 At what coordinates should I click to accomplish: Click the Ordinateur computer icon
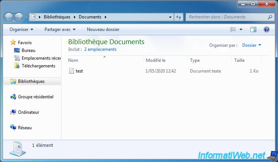click(13, 112)
